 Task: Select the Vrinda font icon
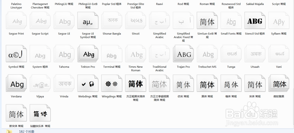point(64,83)
